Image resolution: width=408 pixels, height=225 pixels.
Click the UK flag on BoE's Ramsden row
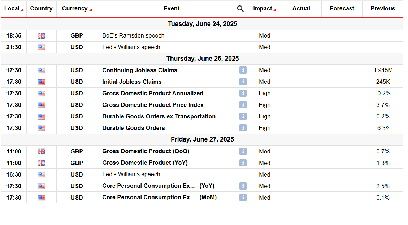pos(41,36)
